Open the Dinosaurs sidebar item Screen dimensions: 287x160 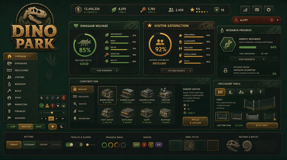[x=20, y=63]
